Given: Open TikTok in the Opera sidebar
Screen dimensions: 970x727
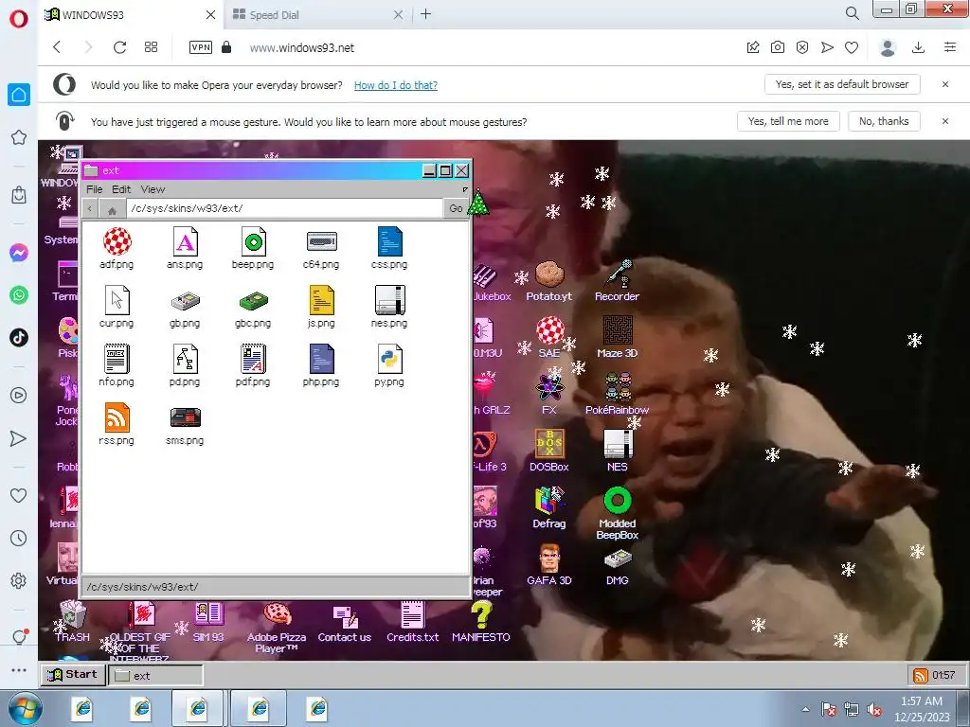Looking at the screenshot, I should click(x=19, y=337).
